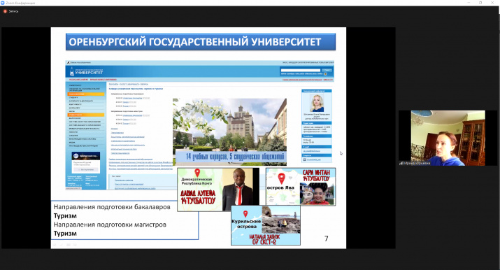The image size is (500, 270).
Task: Open Ирина Юрьевна participant video thumbnail
Action: (448, 138)
